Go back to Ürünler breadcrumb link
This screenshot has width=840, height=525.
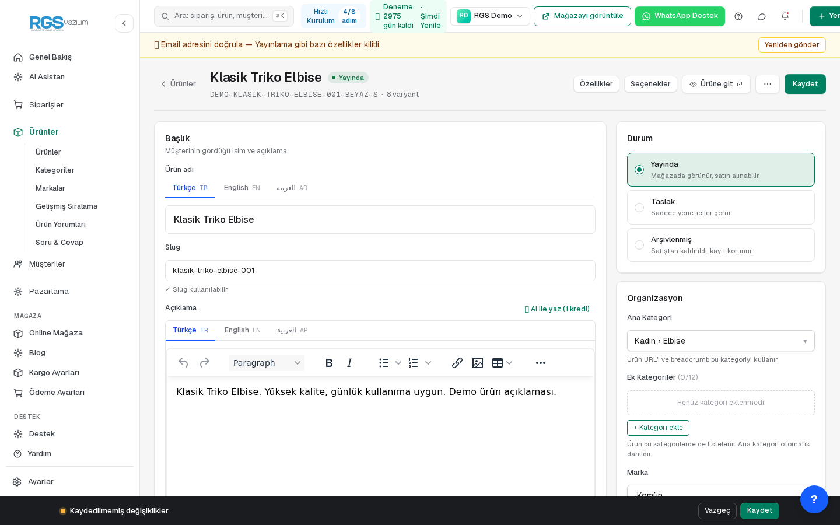(x=178, y=84)
